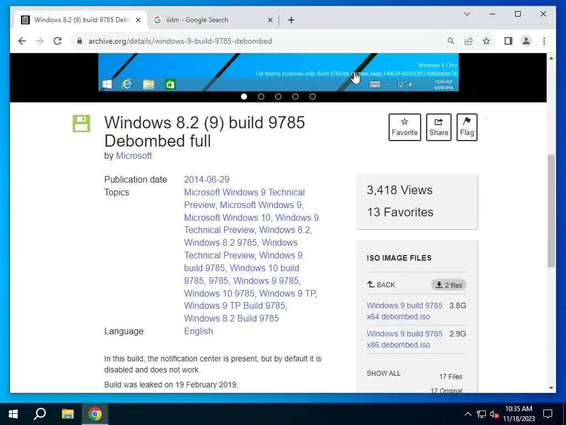Bookmark this page with the star icon
566x425 pixels.
point(486,41)
